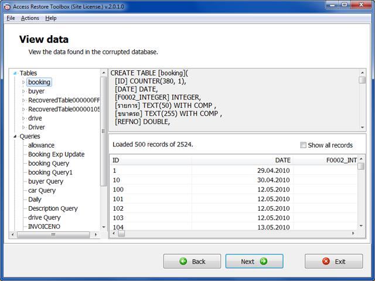Image resolution: width=375 pixels, height=281 pixels.
Task: Select the INVOICENO query
Action: [44, 227]
